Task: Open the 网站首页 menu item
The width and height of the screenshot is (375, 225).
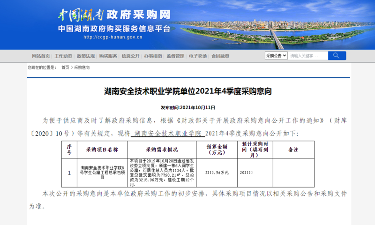Action: (x=41, y=56)
